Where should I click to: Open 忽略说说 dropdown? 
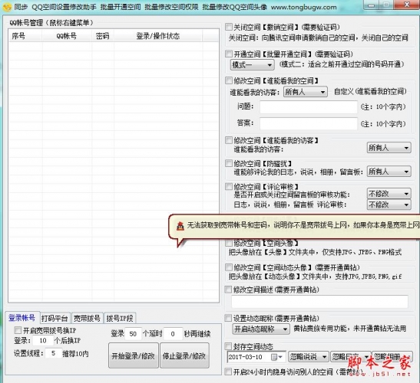(309, 357)
